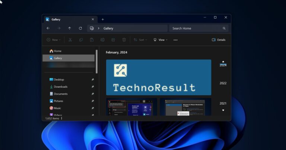Click the timeline up arrow
Viewport: 286px width, 150px height.
223,62
